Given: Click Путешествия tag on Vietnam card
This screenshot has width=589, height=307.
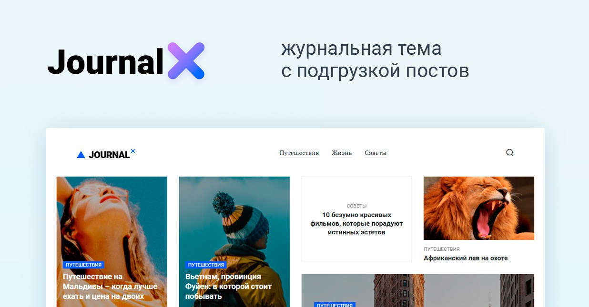Looking at the screenshot, I should point(206,265).
